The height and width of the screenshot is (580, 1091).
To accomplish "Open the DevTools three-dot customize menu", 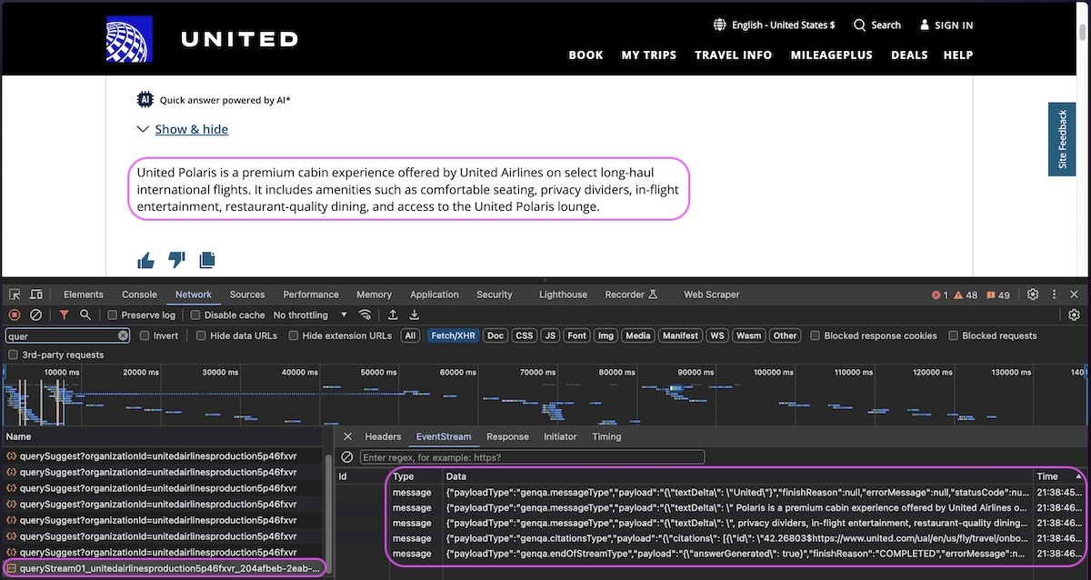I will [1054, 295].
